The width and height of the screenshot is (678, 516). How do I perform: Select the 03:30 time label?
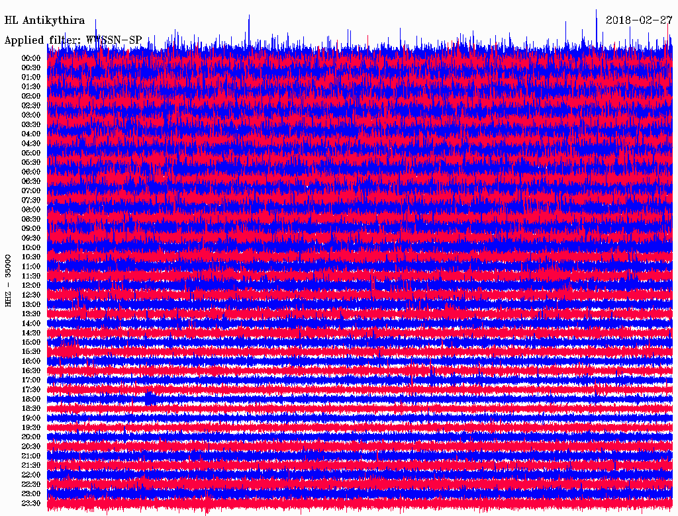pos(31,124)
